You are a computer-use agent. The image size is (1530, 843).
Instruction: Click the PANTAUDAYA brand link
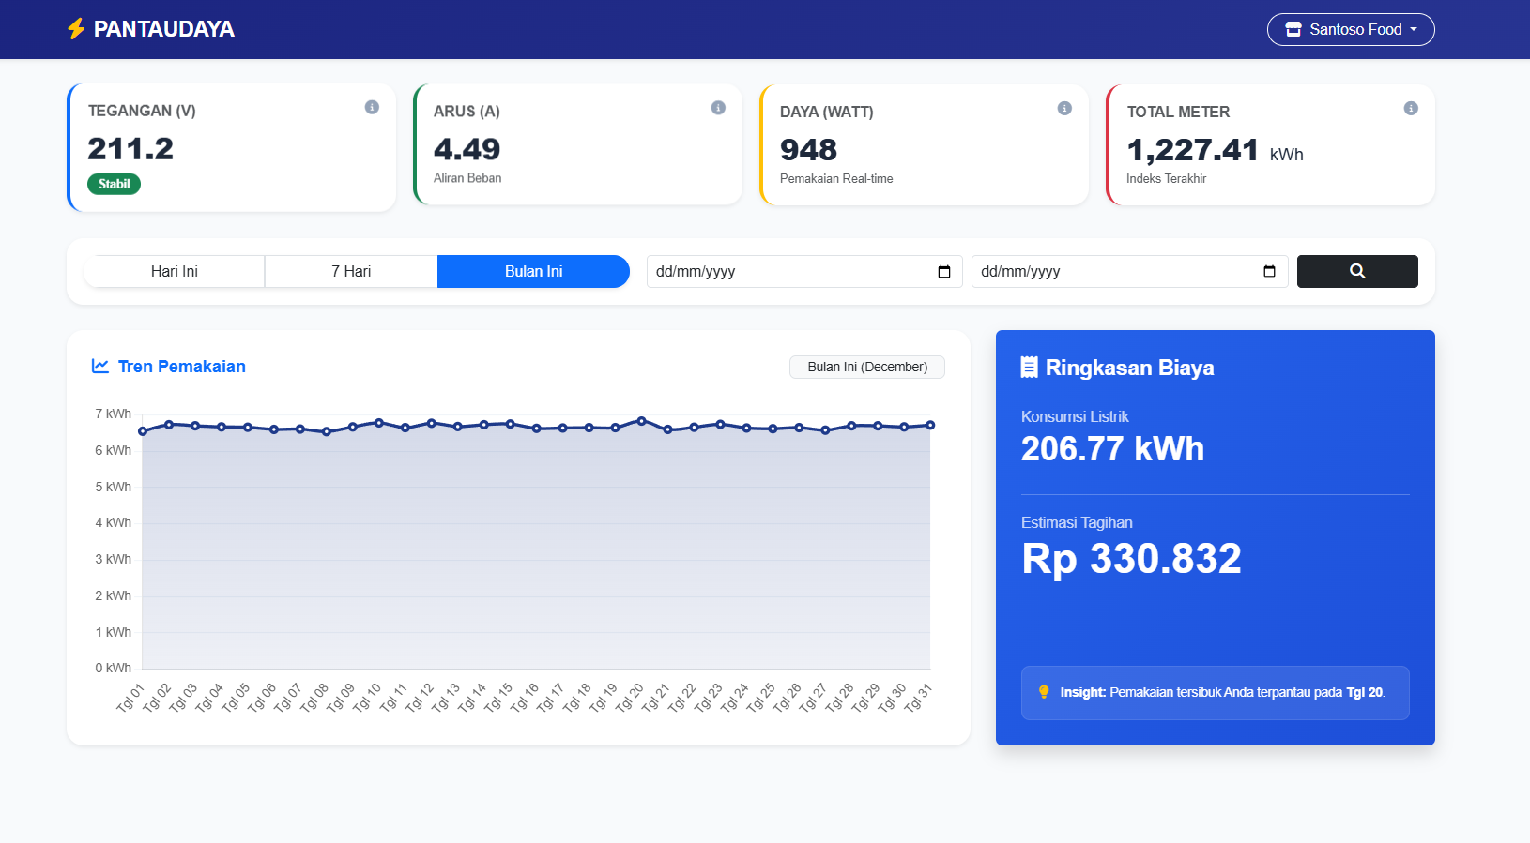pyautogui.click(x=163, y=29)
